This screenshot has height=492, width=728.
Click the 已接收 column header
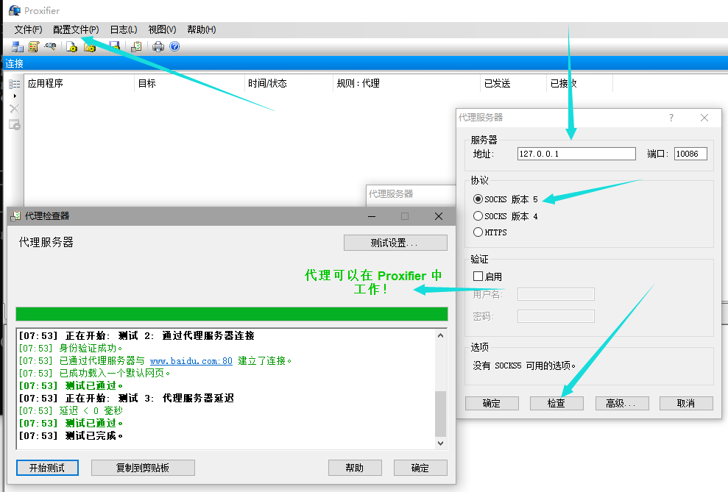pyautogui.click(x=580, y=83)
